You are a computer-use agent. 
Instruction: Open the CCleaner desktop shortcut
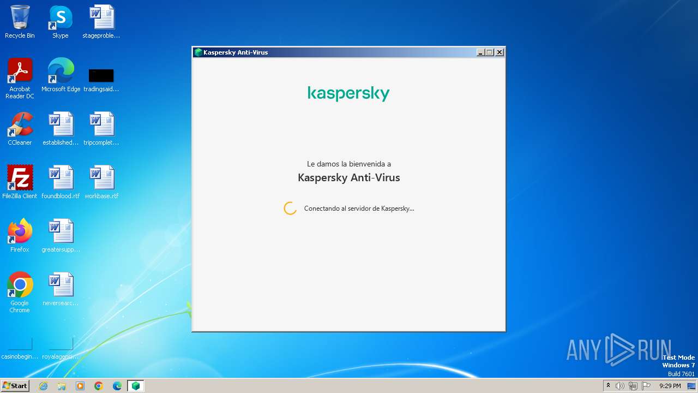(x=20, y=129)
